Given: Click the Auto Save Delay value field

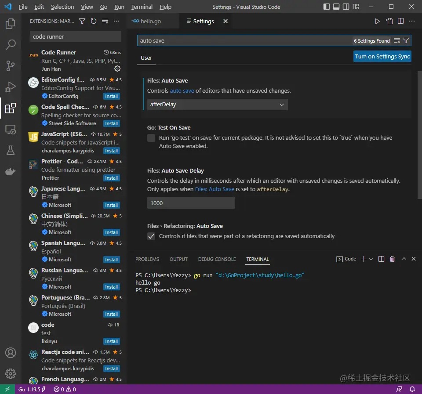Looking at the screenshot, I should tap(191, 203).
